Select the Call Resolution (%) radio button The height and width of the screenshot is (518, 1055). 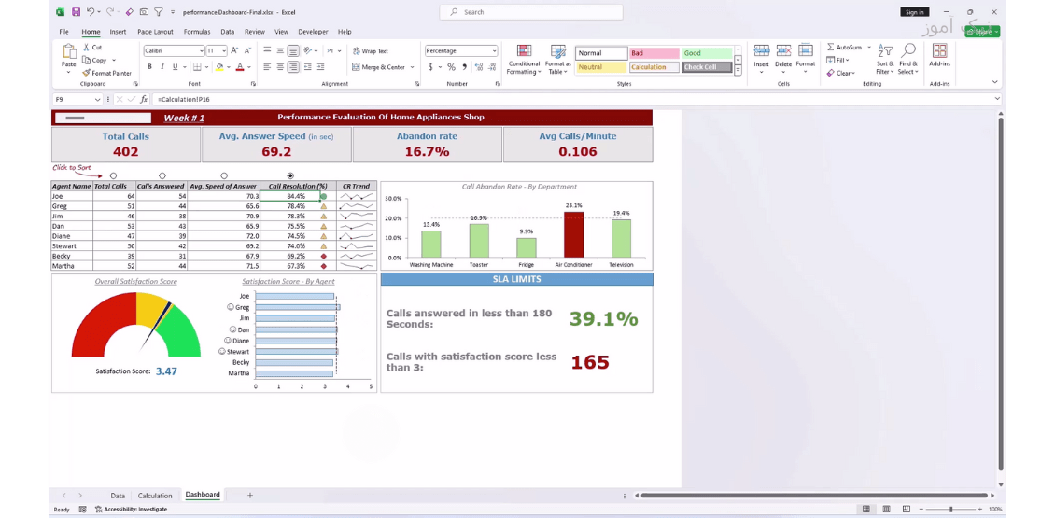click(290, 175)
